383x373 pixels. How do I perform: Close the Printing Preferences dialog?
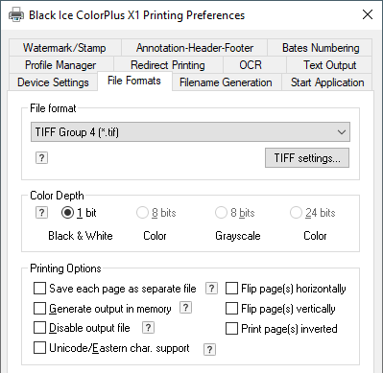[x=368, y=14]
